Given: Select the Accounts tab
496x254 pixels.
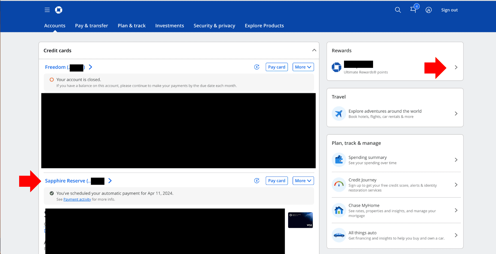Looking at the screenshot, I should (55, 26).
